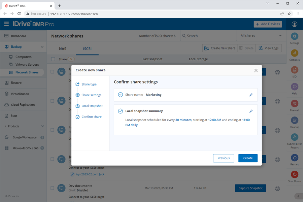Viewport: 303px width, 202px height.
Task: Click the Previous button in the dialog
Action: point(223,158)
